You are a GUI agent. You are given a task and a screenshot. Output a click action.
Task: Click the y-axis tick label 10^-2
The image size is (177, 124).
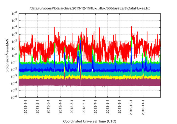14,69
